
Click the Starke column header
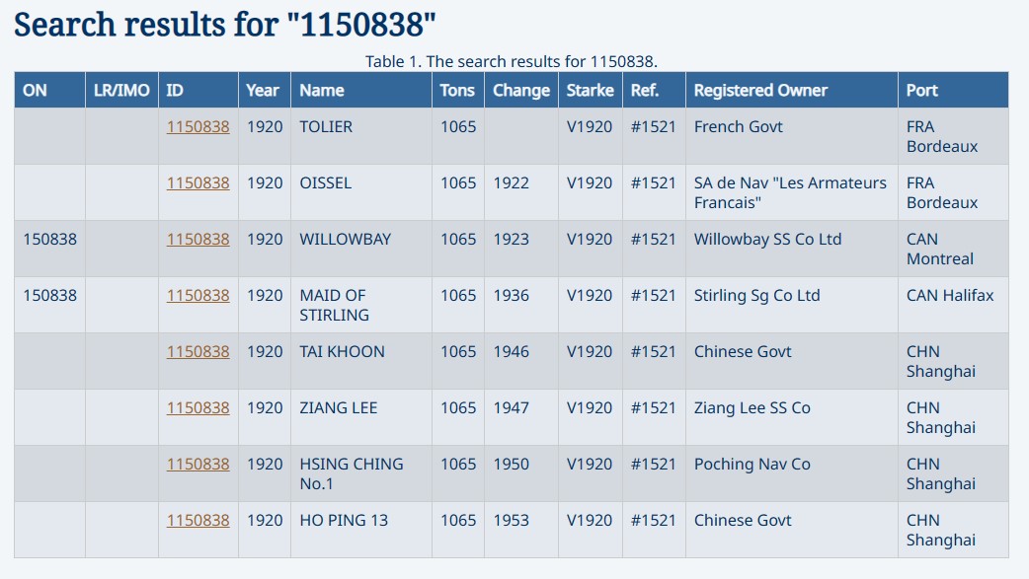(590, 90)
